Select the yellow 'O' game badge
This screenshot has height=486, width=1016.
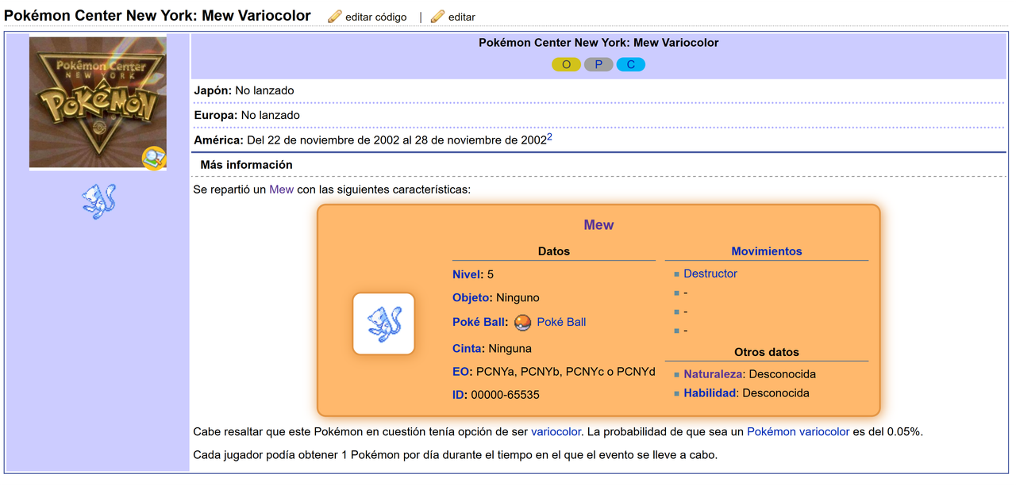tap(566, 64)
